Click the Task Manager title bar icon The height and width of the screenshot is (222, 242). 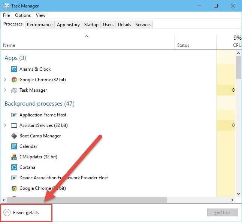tap(6, 6)
